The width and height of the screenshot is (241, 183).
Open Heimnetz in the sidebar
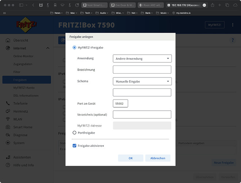(20, 111)
